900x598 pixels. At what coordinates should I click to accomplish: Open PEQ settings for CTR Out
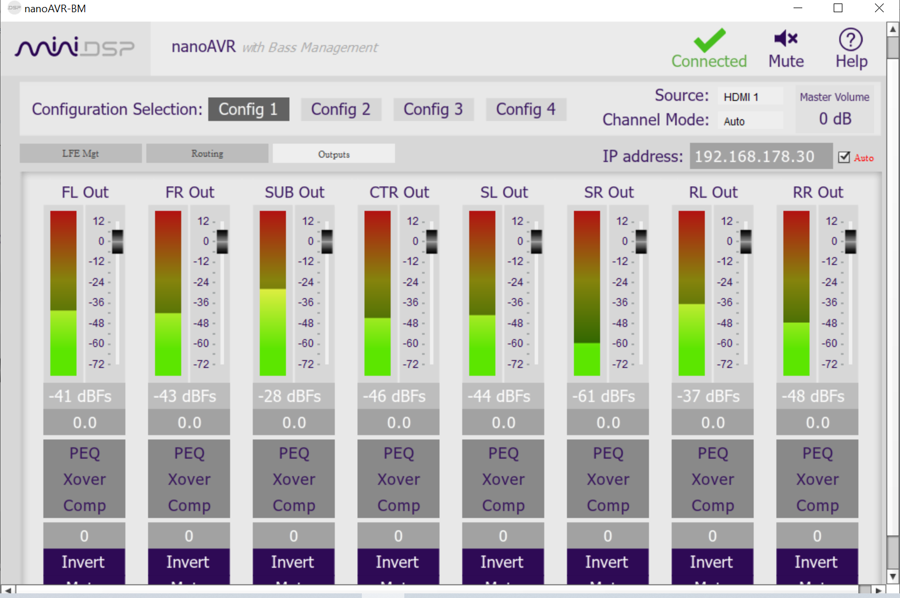click(399, 453)
